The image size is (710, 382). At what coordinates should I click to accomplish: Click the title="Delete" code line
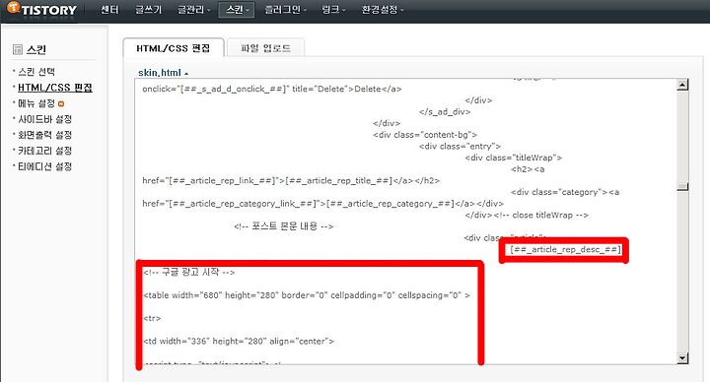pyautogui.click(x=272, y=89)
